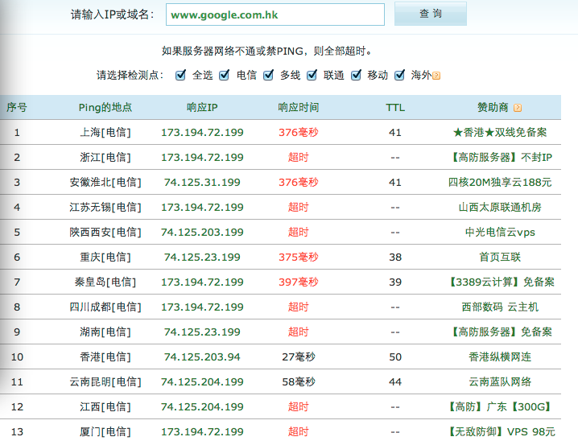Select the 江西[电信] location cell
Image resolution: width=578 pixels, height=441 pixels.
[105, 406]
